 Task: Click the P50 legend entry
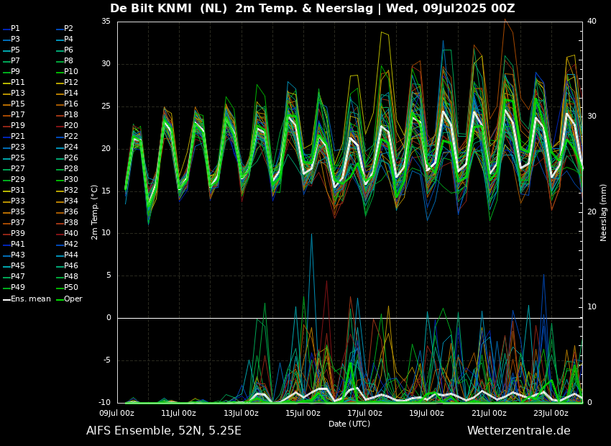(x=70, y=288)
